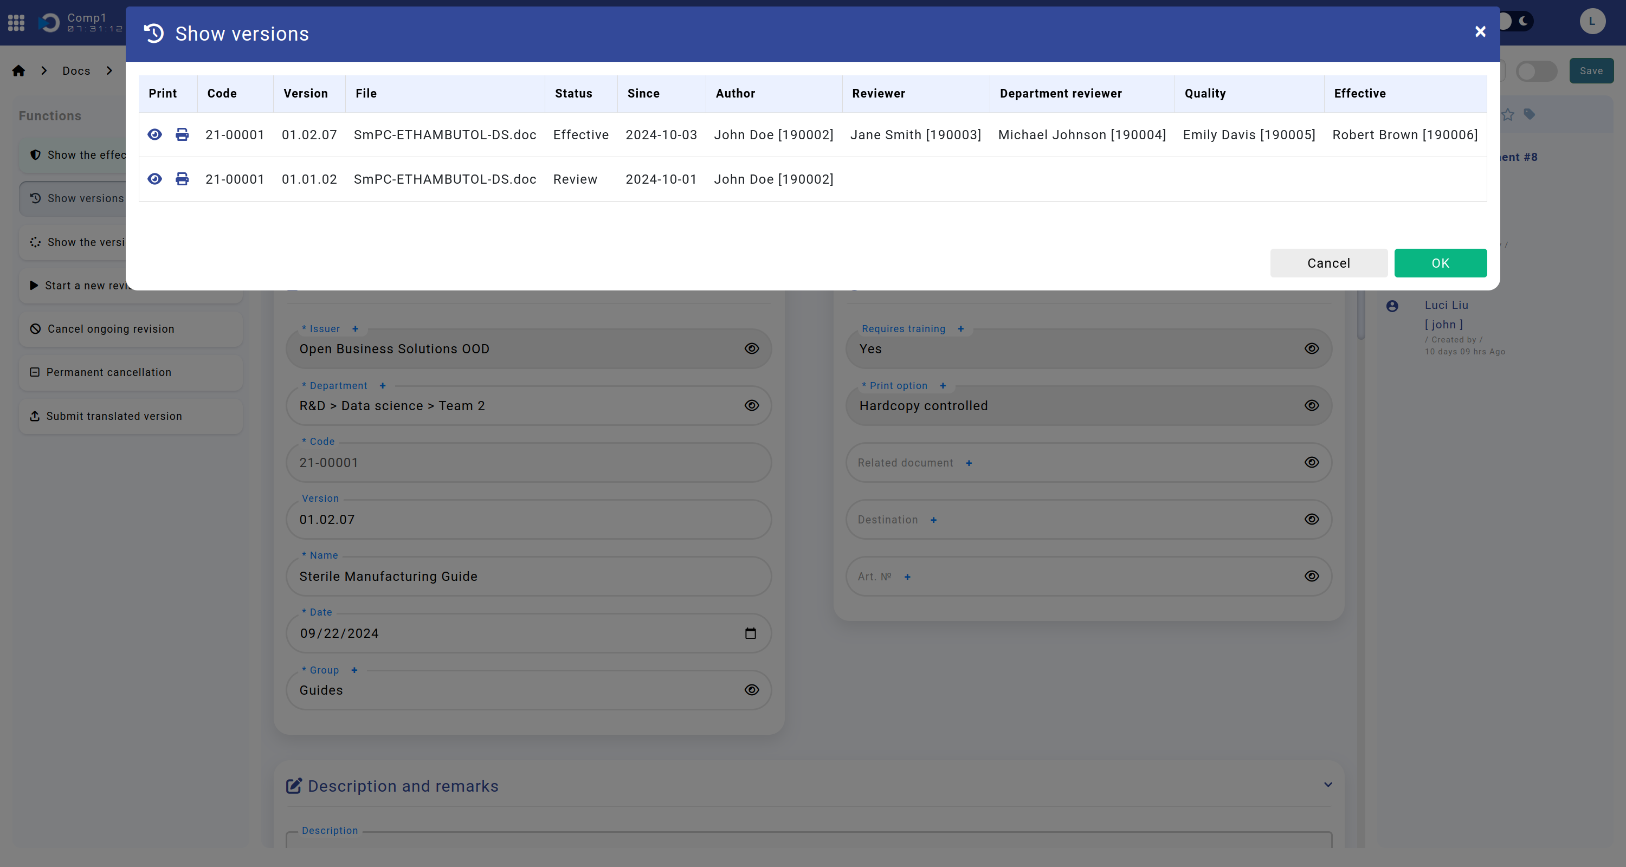The height and width of the screenshot is (867, 1626).
Task: Click Jane Smith [190003] reviewer cell
Action: [915, 134]
